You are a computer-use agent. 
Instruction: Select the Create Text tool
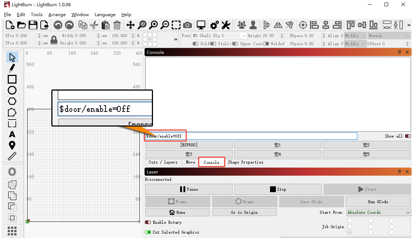coord(12,135)
